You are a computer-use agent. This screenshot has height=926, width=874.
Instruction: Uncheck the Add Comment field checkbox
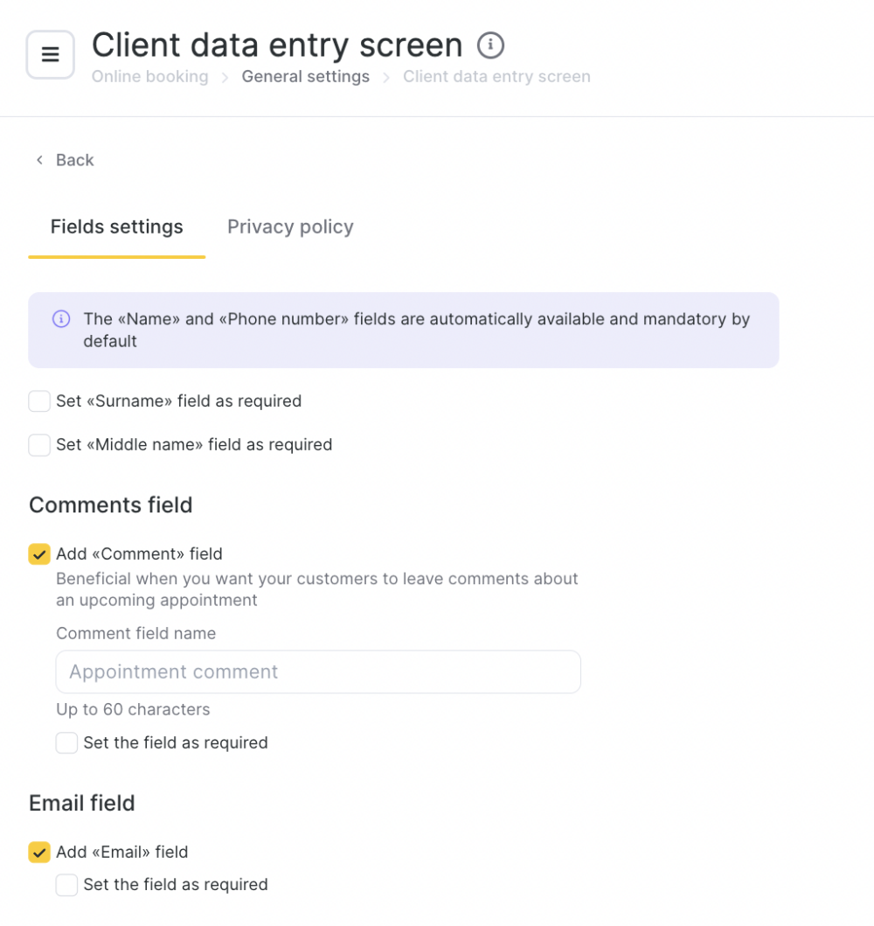[39, 554]
